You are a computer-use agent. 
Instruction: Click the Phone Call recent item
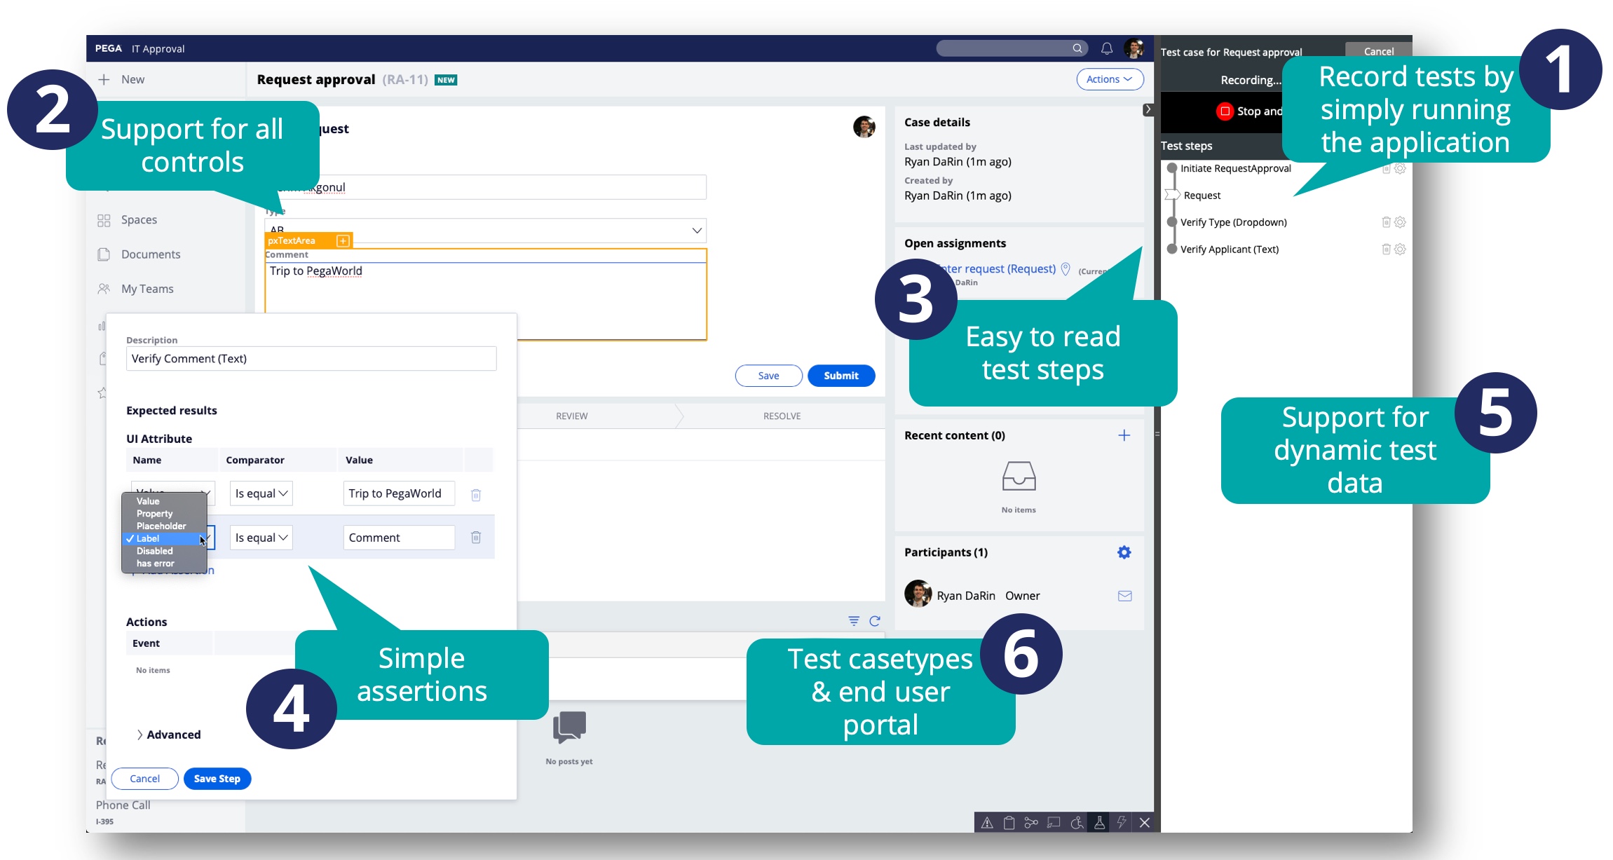click(123, 805)
